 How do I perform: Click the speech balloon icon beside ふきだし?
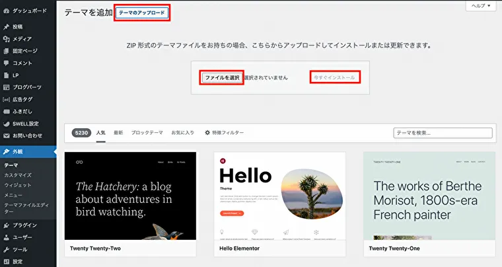7,112
